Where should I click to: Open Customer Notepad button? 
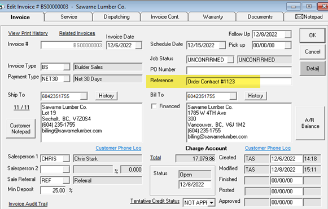click(21, 128)
